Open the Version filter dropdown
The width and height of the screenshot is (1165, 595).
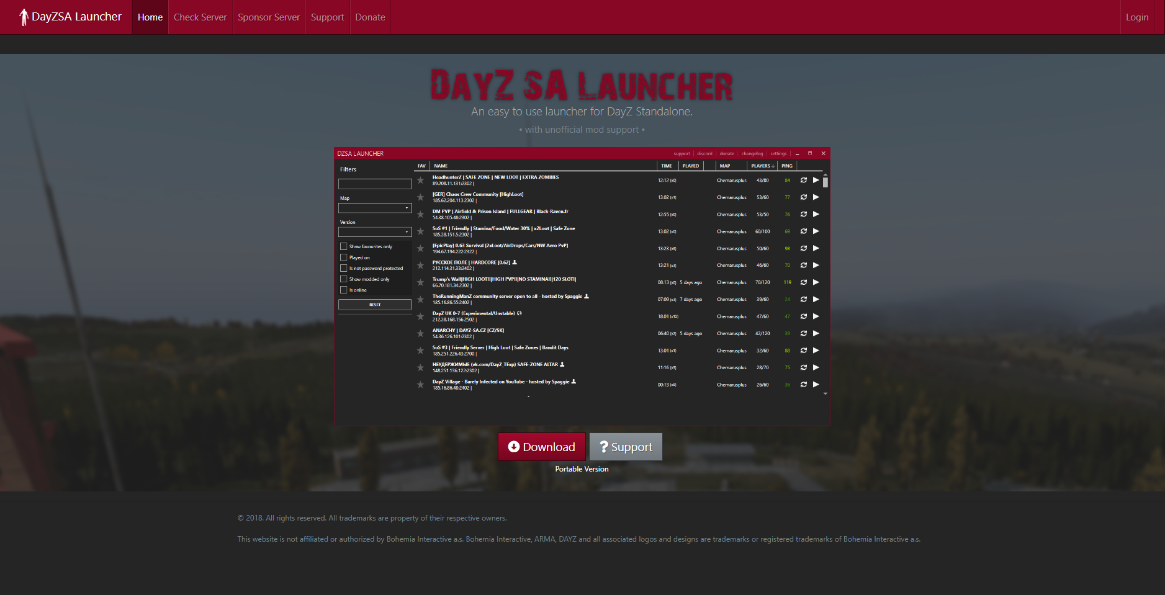(x=375, y=232)
